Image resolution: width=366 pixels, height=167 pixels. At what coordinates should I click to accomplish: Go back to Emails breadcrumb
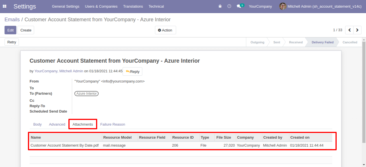[x=12, y=20]
